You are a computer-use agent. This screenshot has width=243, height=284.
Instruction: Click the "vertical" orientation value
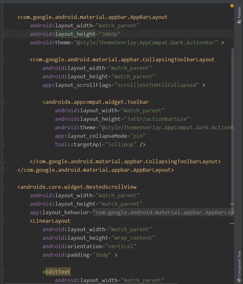click(121, 247)
